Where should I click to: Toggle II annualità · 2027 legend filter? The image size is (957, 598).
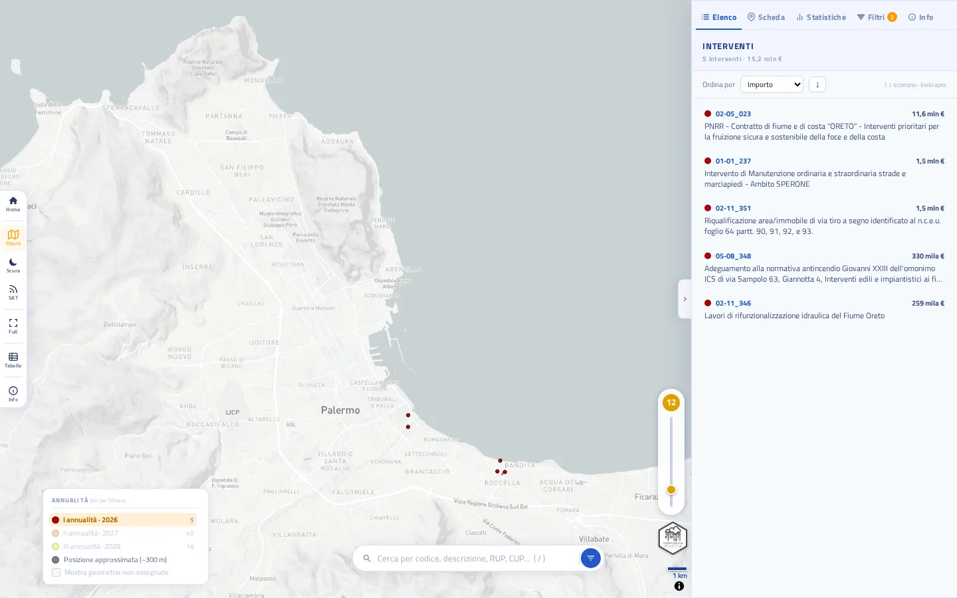(124, 534)
